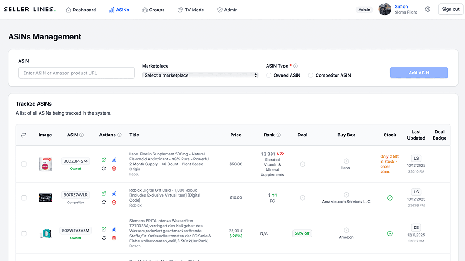Select the Competitor ASIN radio option
Screen dimensions: 465x261
311,75
